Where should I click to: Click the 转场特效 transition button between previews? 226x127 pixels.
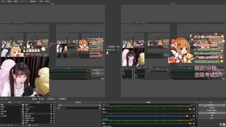pos(111,47)
